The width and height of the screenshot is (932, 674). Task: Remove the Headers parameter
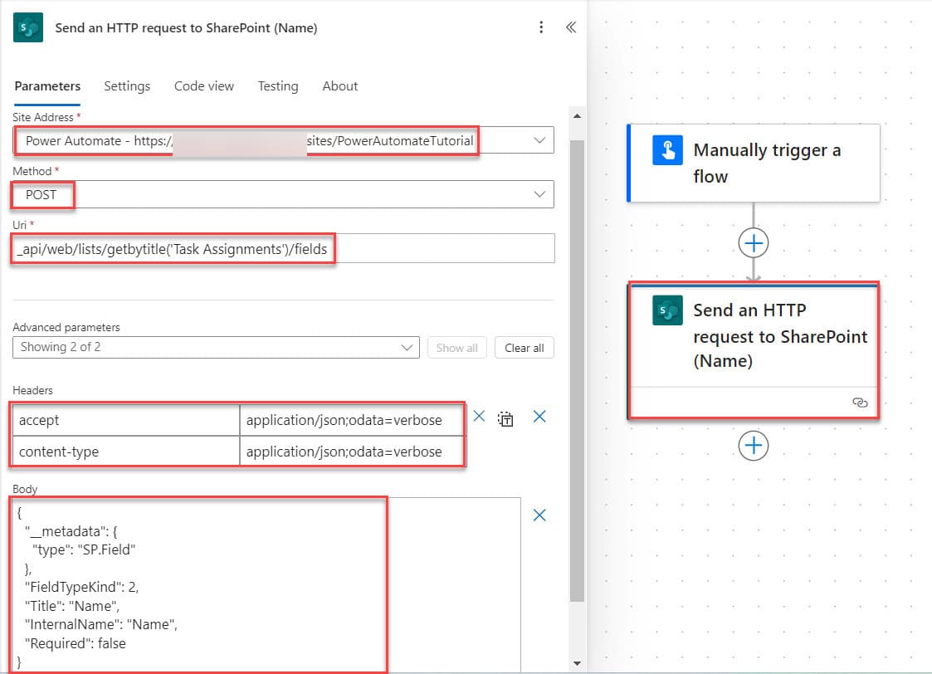coord(539,416)
